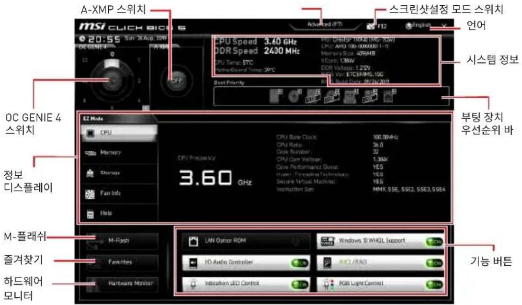The width and height of the screenshot is (522, 305).
Task: Click the RGB Light Control icon
Action: tap(328, 284)
